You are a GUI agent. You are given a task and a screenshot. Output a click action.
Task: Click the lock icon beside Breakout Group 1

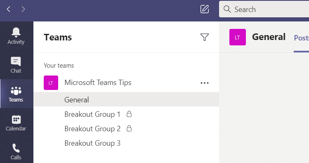(x=129, y=114)
